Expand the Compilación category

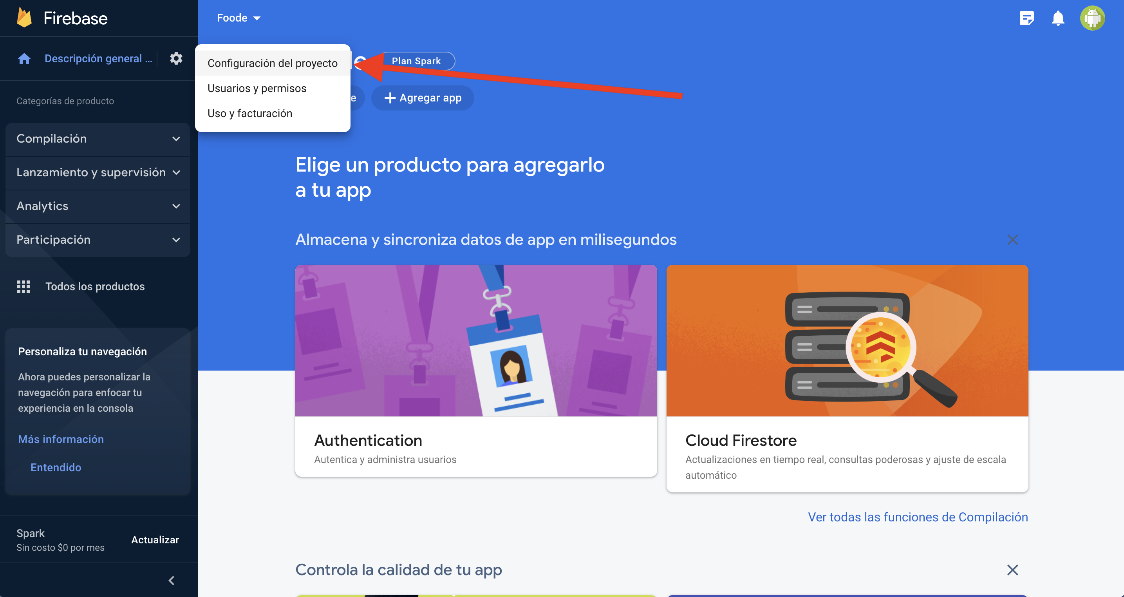point(98,139)
